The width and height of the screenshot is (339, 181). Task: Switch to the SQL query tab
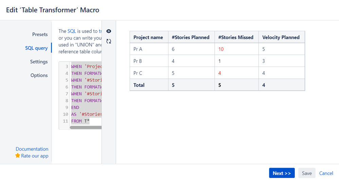pos(36,48)
